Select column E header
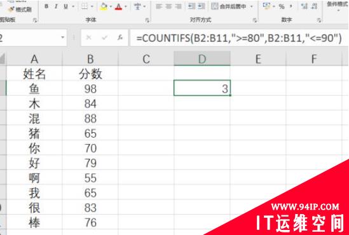The image size is (349, 235). (258, 58)
